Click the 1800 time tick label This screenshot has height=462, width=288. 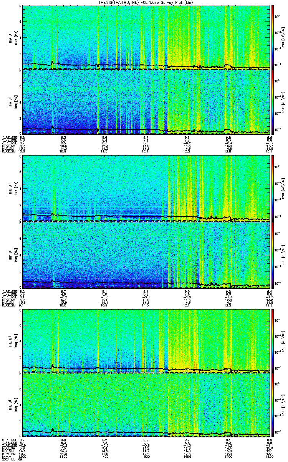pyautogui.click(x=270, y=457)
